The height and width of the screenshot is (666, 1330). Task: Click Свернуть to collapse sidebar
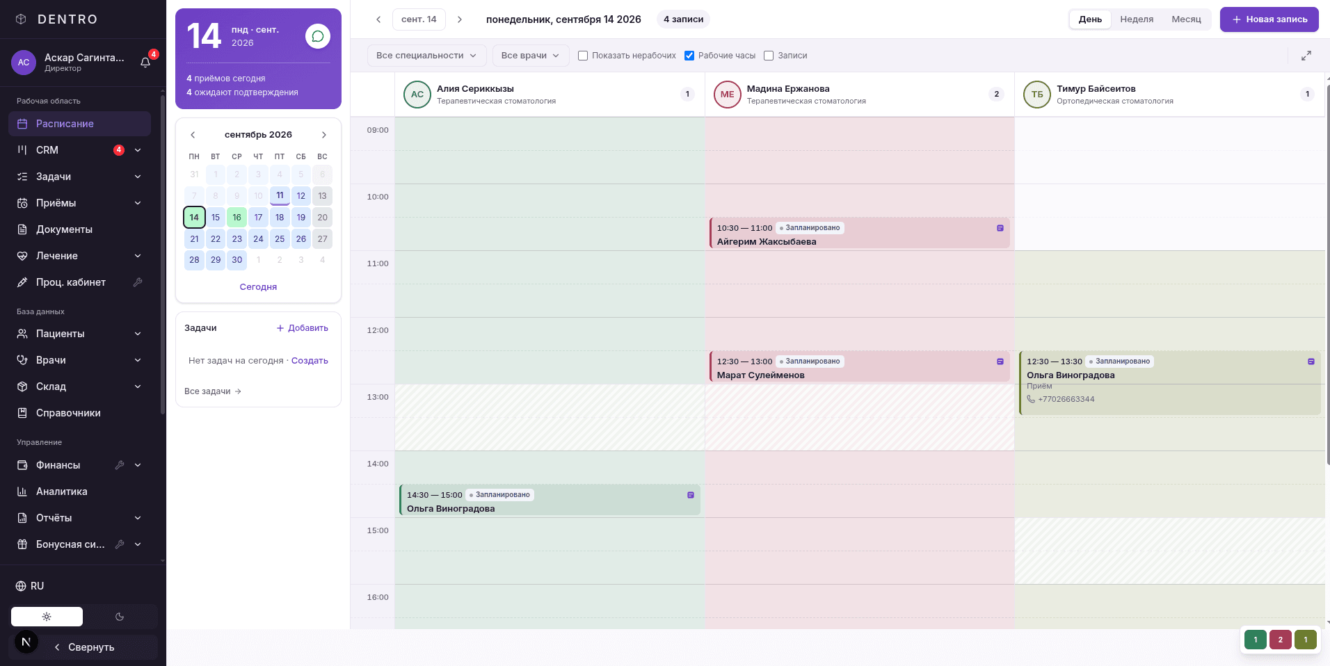84,647
